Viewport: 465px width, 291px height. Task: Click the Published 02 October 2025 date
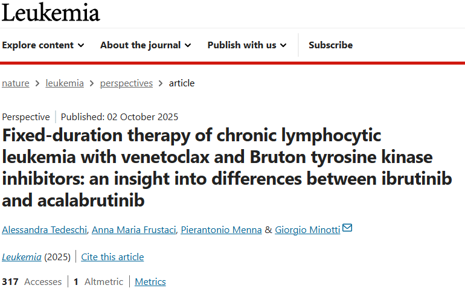(x=120, y=117)
